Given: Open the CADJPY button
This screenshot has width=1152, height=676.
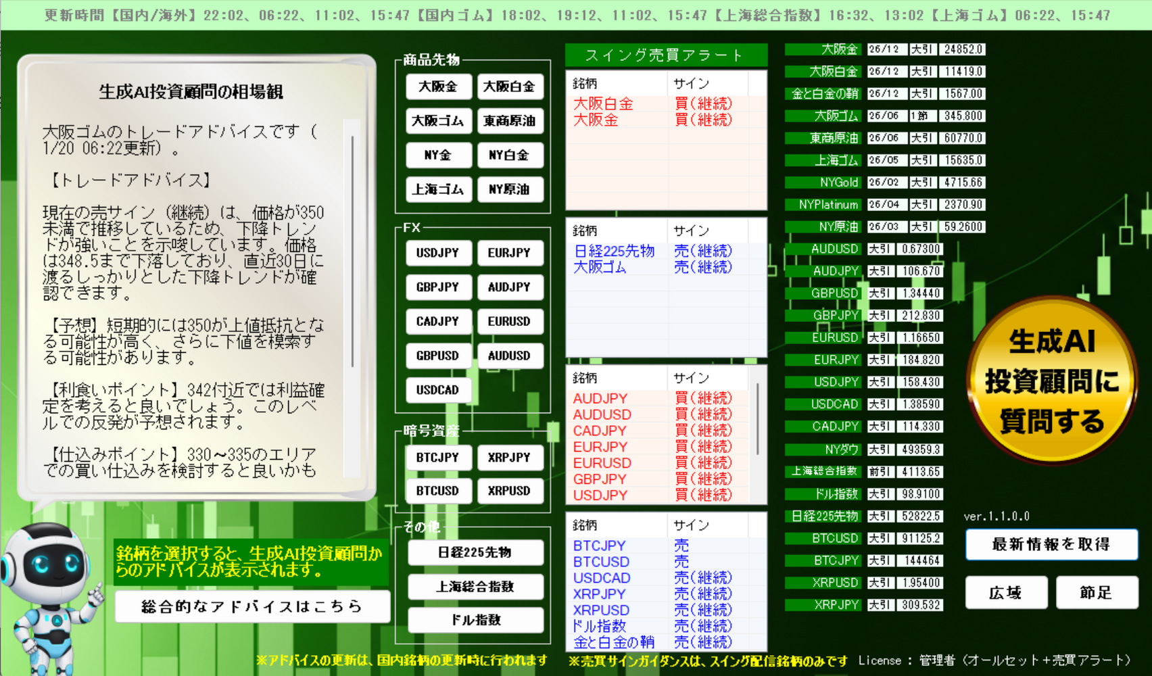Looking at the screenshot, I should [438, 322].
